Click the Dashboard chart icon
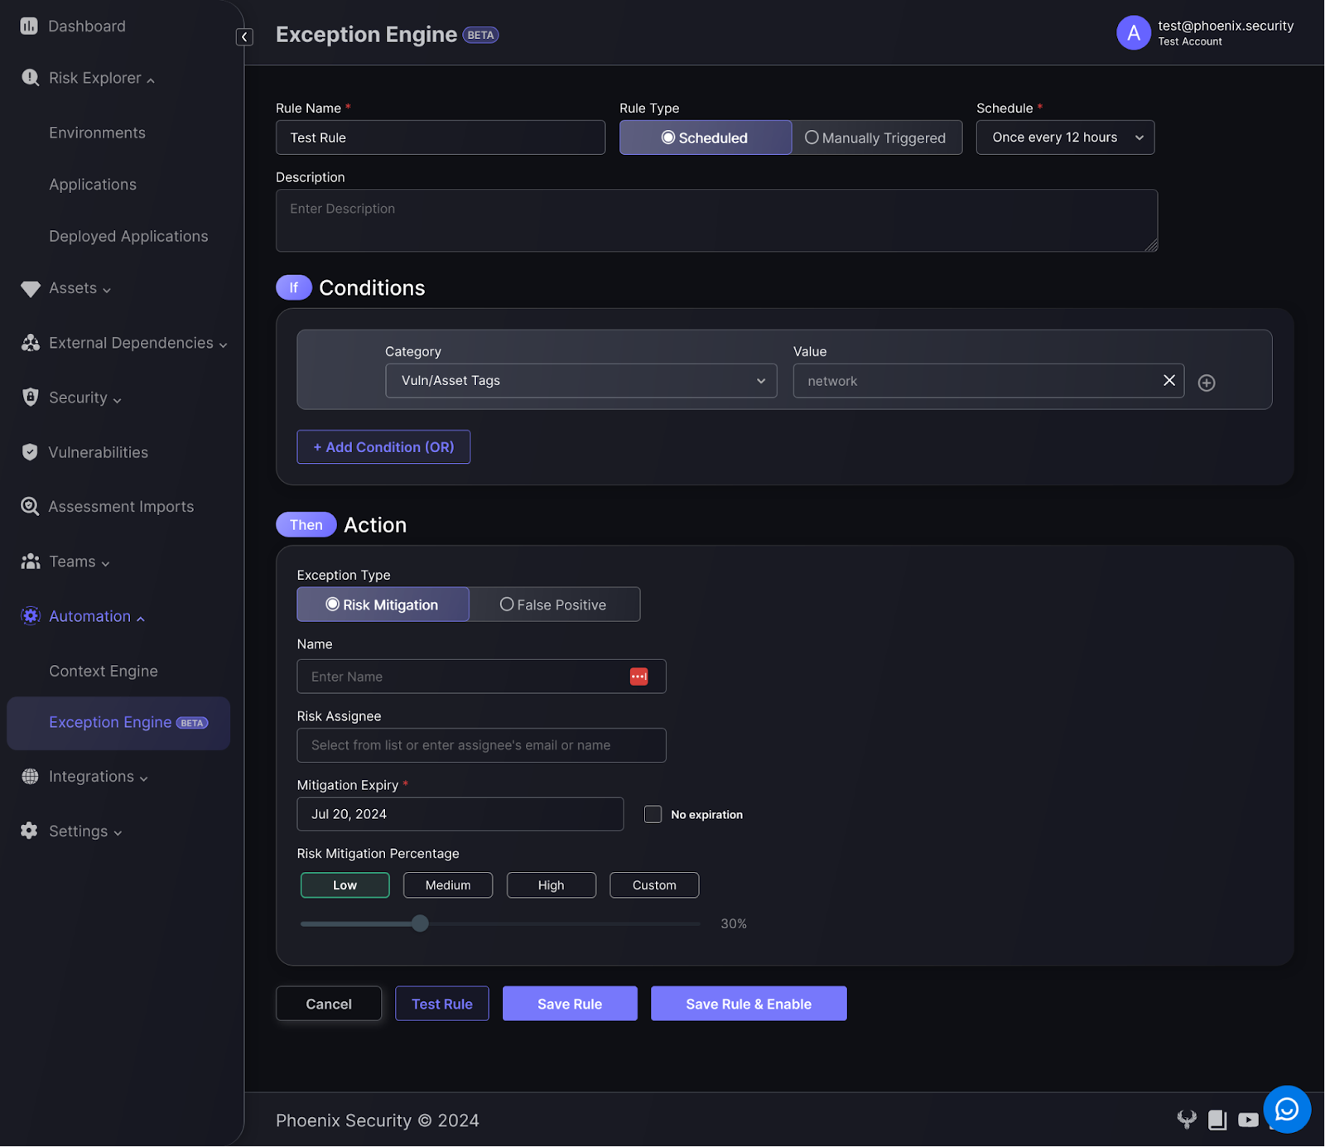Viewport: 1325px width, 1147px height. coord(29,26)
